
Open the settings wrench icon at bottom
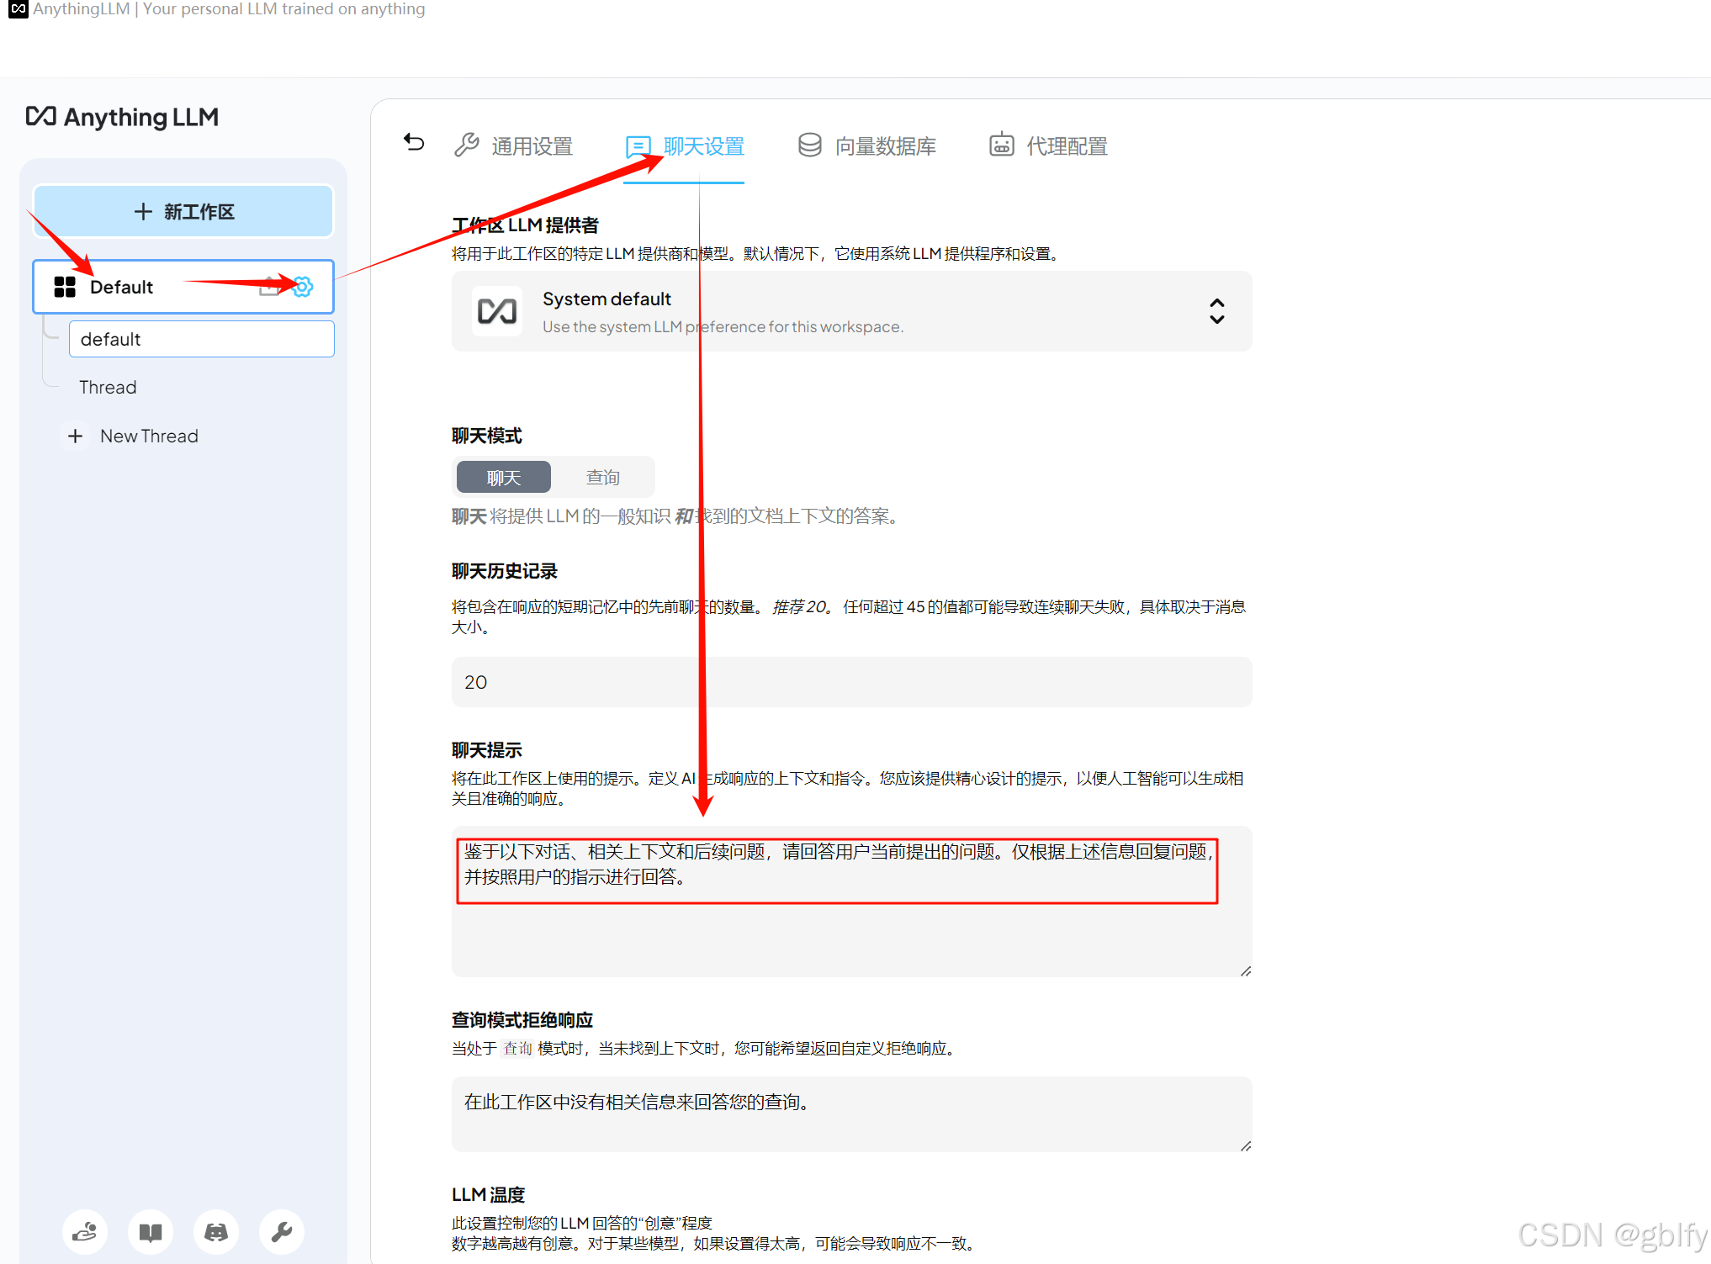pyautogui.click(x=282, y=1232)
